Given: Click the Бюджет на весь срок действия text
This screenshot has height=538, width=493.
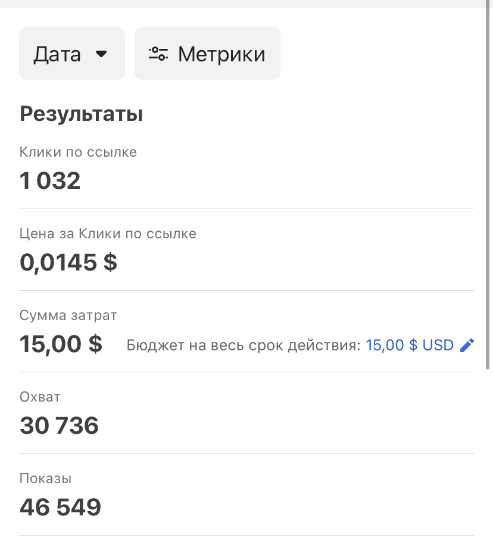Looking at the screenshot, I should (x=243, y=346).
